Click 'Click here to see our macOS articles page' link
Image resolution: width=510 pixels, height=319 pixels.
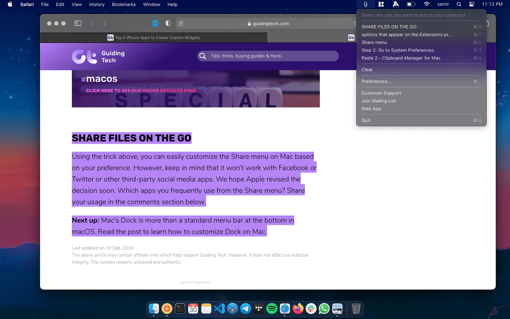[x=141, y=91]
